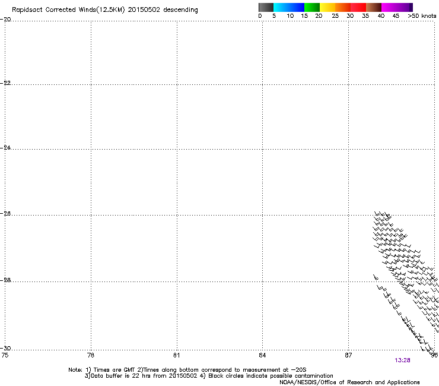The width and height of the screenshot is (439, 386).
Task: Click the purple 13:28 pass time
Action: (x=402, y=360)
